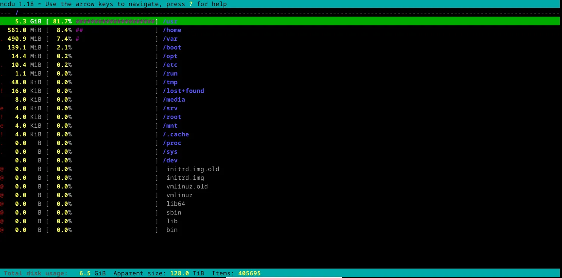
Task: Select the /run directory entry
Action: point(170,74)
